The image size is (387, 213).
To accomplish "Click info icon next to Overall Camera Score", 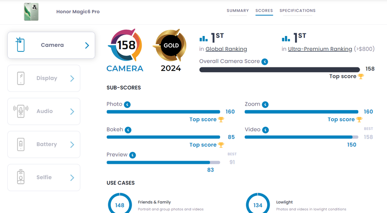I will click(x=265, y=61).
